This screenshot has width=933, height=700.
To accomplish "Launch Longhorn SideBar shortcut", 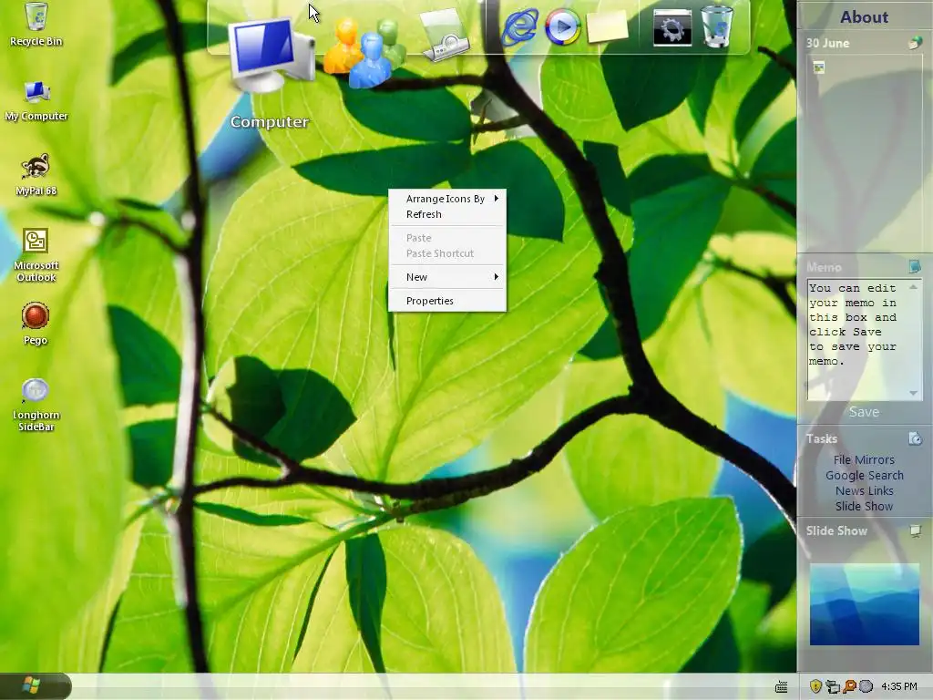I will pyautogui.click(x=36, y=404).
